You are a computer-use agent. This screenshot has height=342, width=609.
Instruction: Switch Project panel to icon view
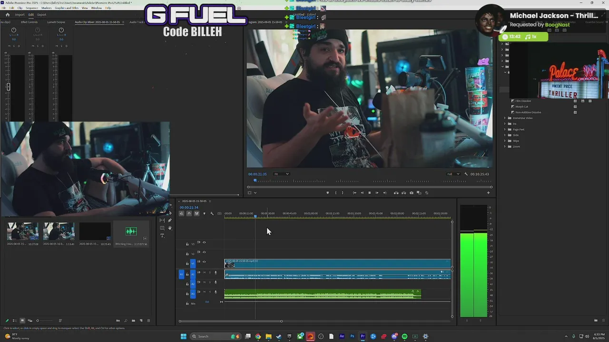tap(22, 321)
